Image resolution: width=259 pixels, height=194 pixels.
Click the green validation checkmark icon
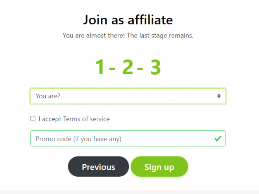[x=218, y=139]
